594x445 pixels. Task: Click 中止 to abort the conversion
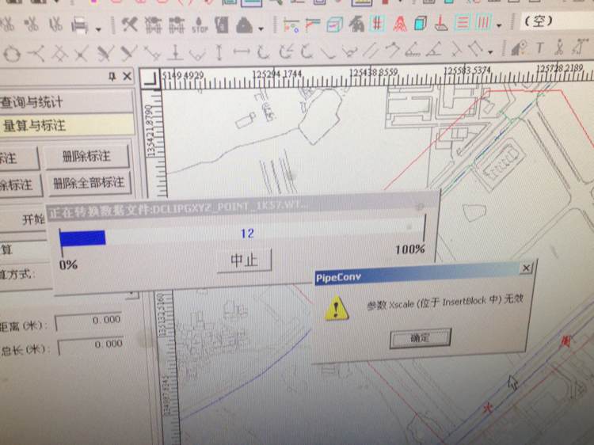pos(245,260)
